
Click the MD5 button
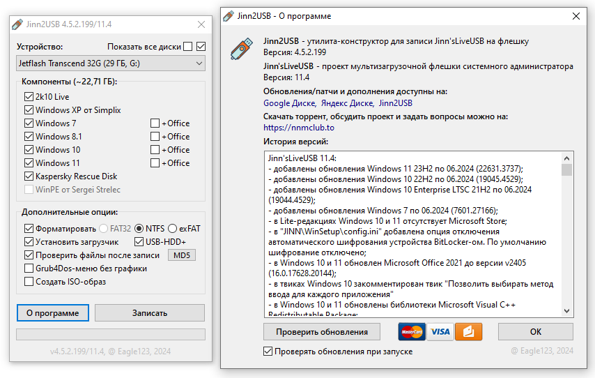[x=182, y=255]
